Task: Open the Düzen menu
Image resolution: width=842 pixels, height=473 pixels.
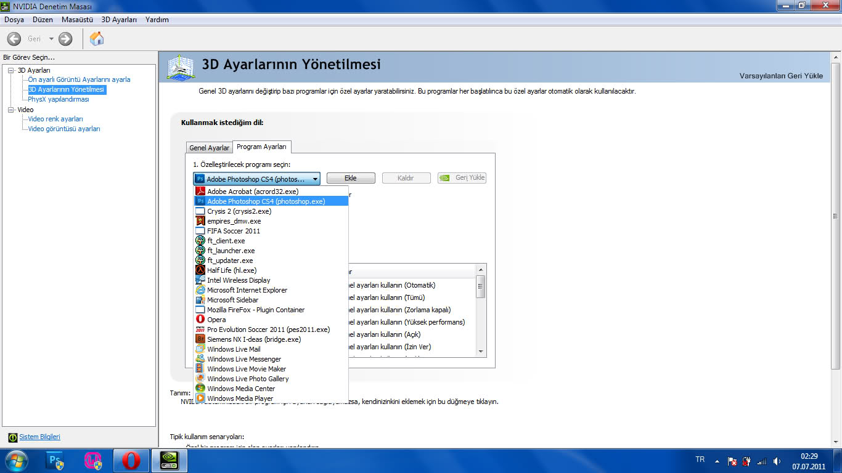Action: pyautogui.click(x=43, y=20)
